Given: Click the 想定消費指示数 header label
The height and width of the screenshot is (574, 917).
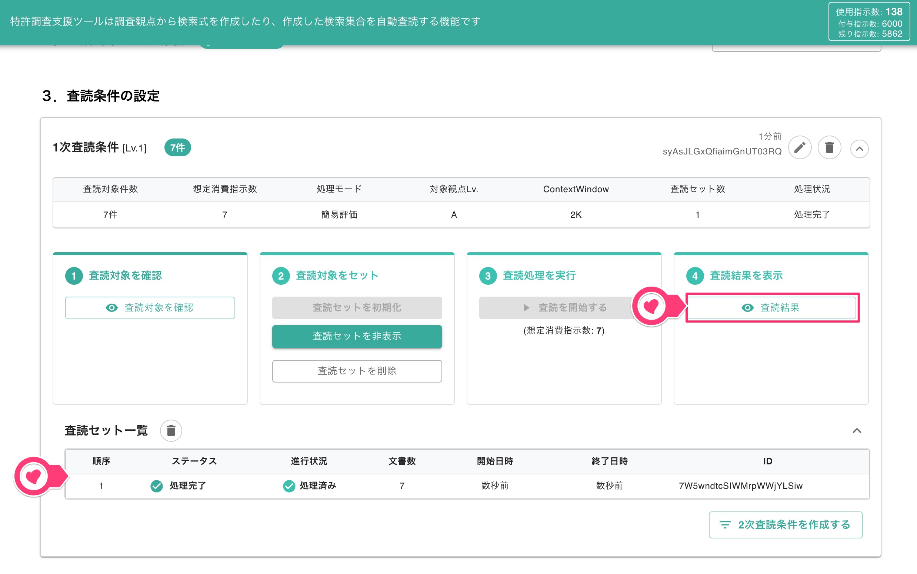Looking at the screenshot, I should pos(225,189).
